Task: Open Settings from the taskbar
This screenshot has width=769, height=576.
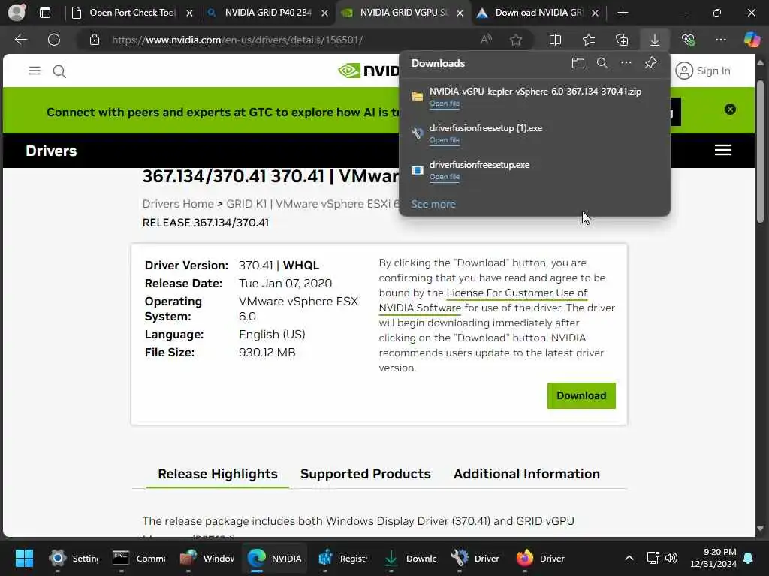Action: point(74,558)
